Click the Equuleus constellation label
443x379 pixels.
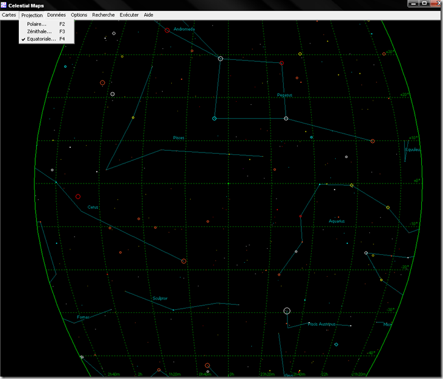413,150
